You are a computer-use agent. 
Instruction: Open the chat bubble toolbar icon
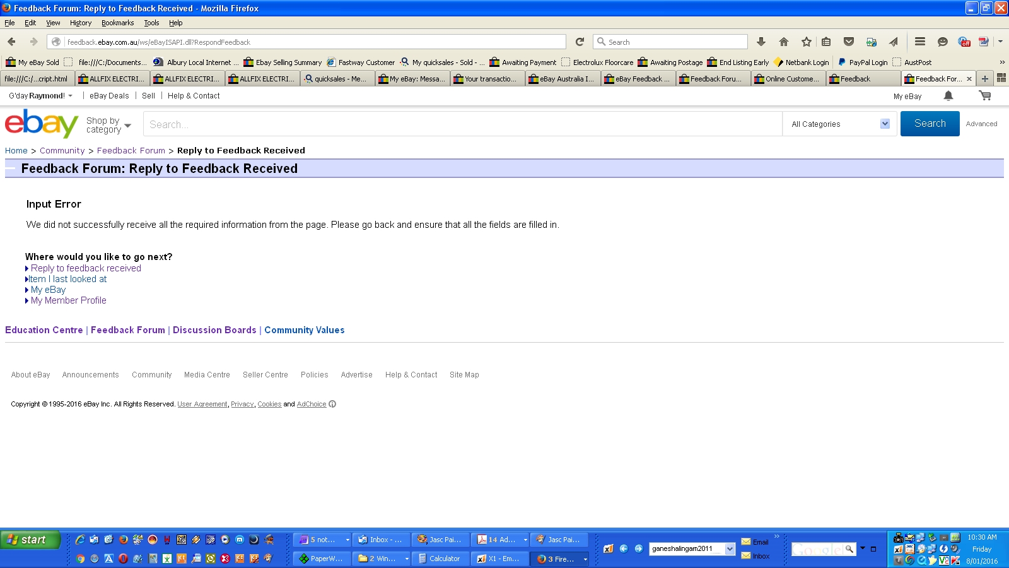point(943,42)
